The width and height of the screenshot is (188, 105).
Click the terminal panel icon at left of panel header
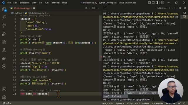point(105,8)
